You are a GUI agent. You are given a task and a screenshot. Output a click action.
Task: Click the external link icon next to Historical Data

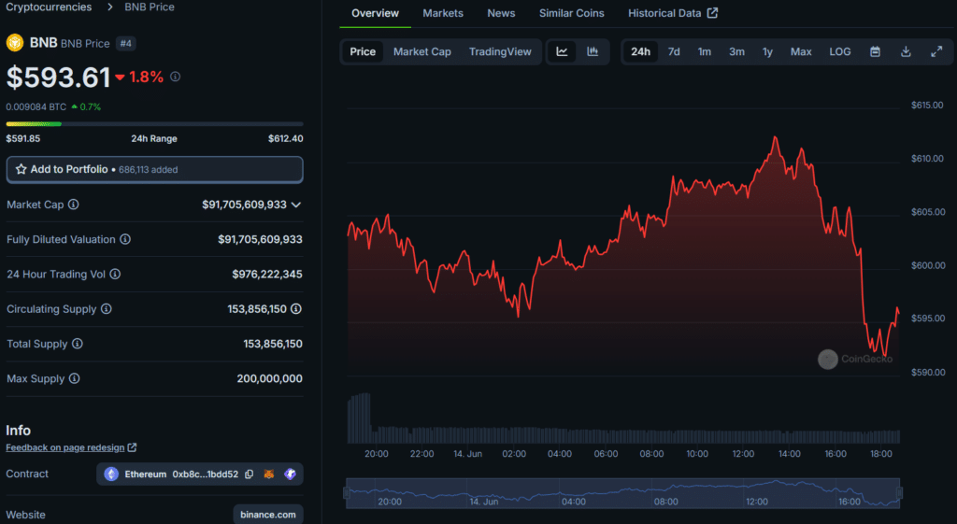click(712, 13)
